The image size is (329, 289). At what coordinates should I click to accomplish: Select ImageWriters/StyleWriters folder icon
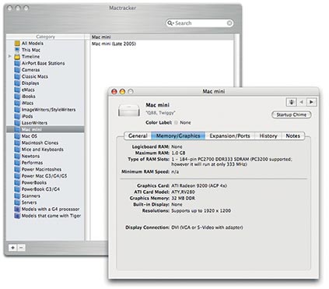(17, 110)
